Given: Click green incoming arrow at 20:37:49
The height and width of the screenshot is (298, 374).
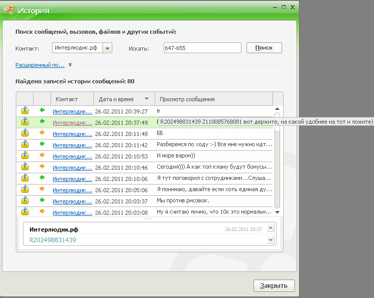Looking at the screenshot, I should [x=42, y=121].
